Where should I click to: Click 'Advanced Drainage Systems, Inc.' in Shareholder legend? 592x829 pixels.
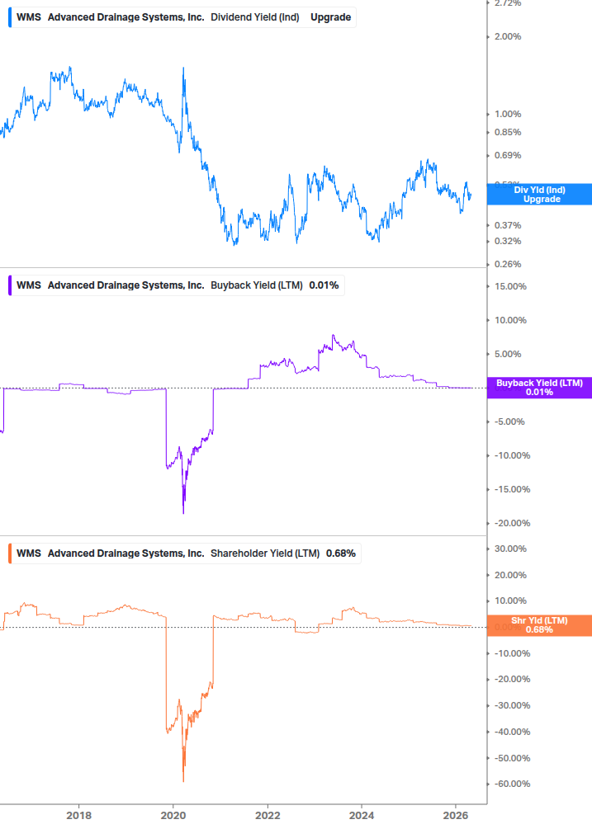click(x=126, y=553)
